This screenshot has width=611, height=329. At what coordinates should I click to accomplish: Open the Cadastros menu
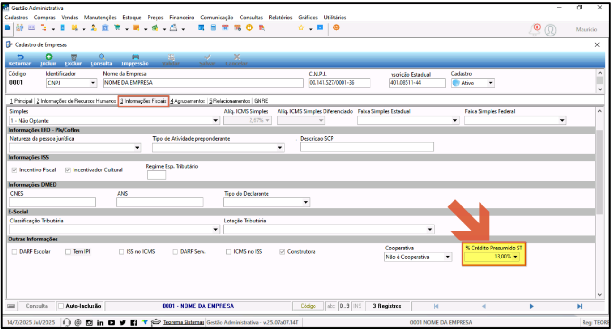tap(16, 18)
